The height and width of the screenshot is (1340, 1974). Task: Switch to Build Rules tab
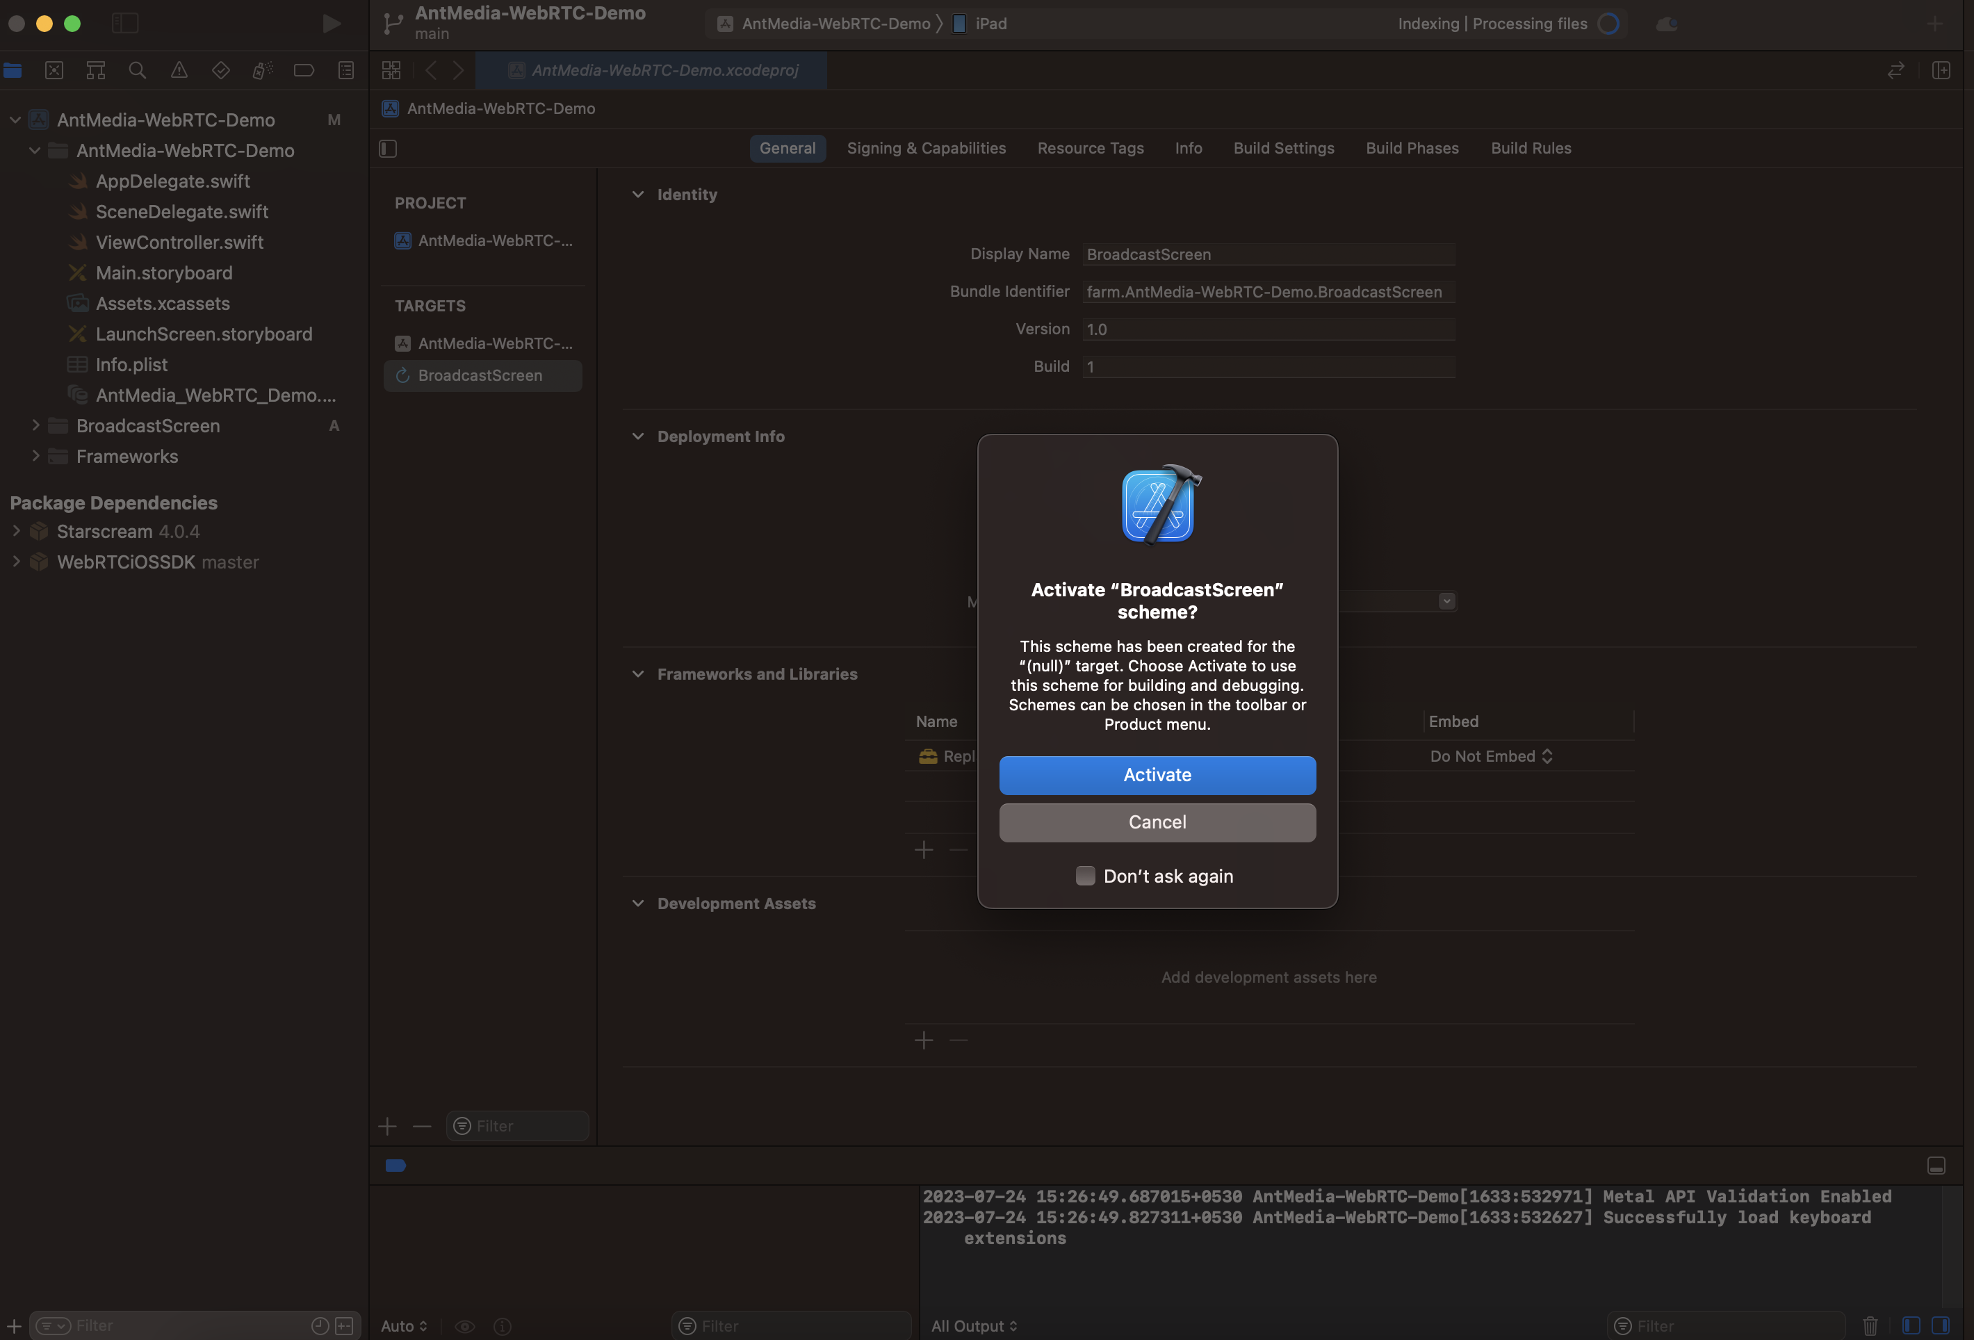(1531, 149)
